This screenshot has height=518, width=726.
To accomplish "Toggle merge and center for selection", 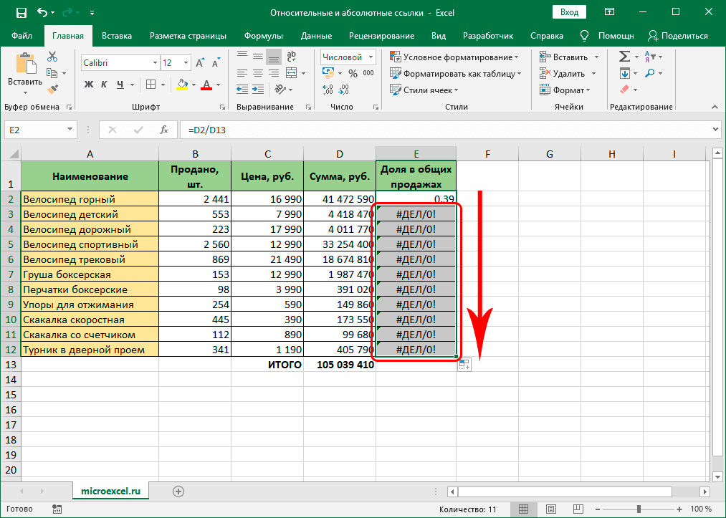I will click(291, 72).
